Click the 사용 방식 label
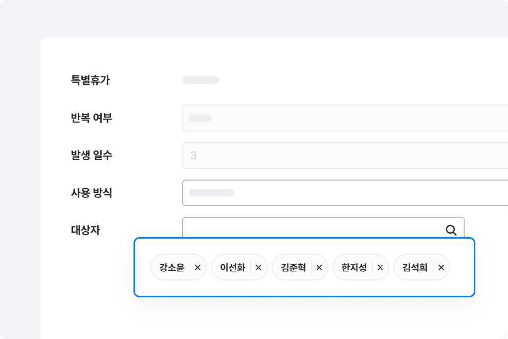Viewport: 508px width, 339px height. [x=92, y=193]
